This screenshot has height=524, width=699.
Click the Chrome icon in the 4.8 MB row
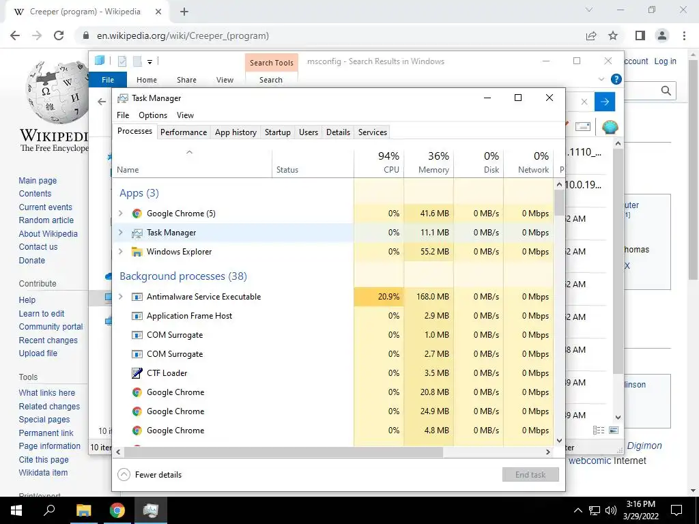pos(137,431)
